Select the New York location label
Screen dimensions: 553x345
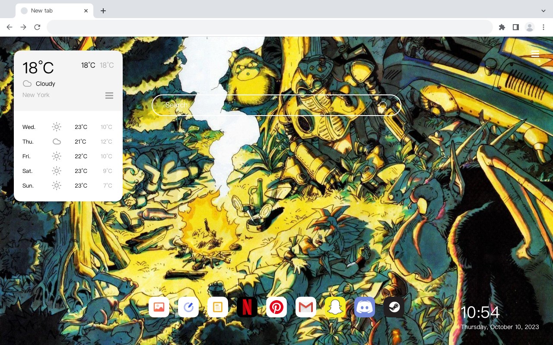pos(36,95)
